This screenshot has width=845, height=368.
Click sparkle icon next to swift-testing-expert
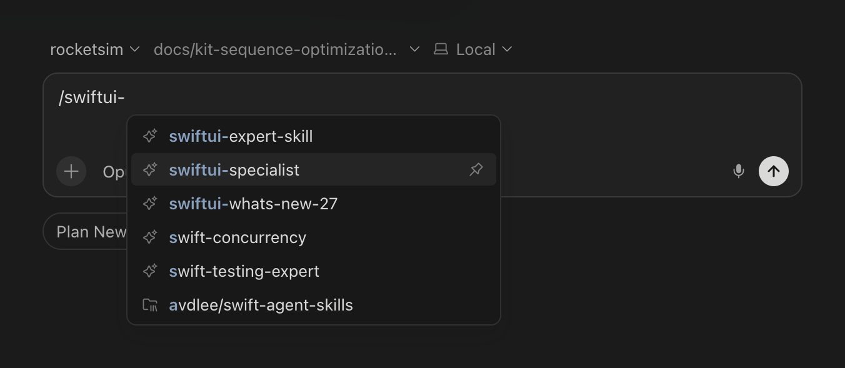pos(150,271)
